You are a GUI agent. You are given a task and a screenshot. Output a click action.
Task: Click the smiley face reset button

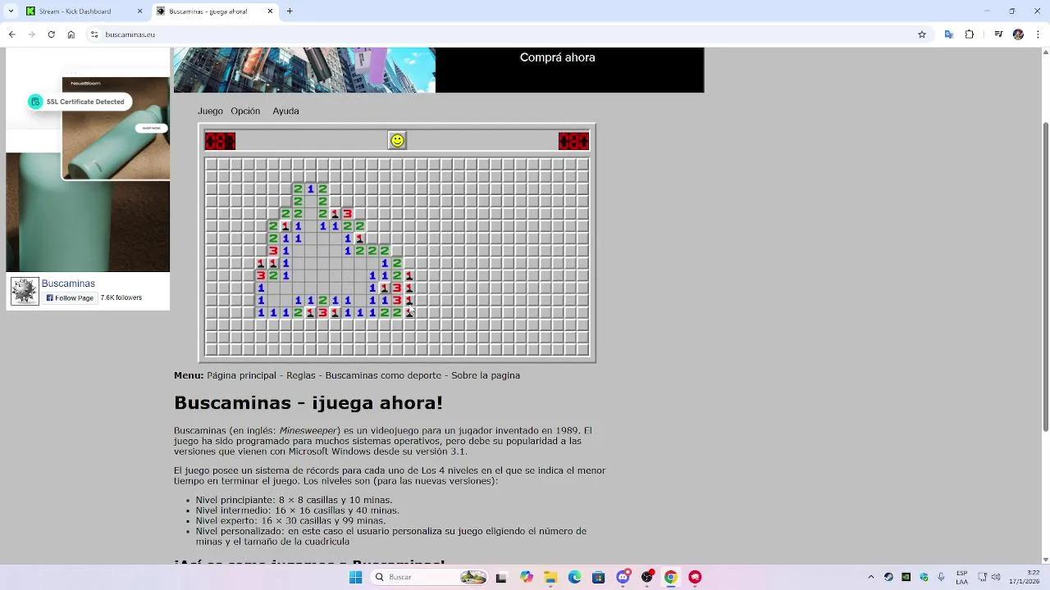pyautogui.click(x=397, y=141)
